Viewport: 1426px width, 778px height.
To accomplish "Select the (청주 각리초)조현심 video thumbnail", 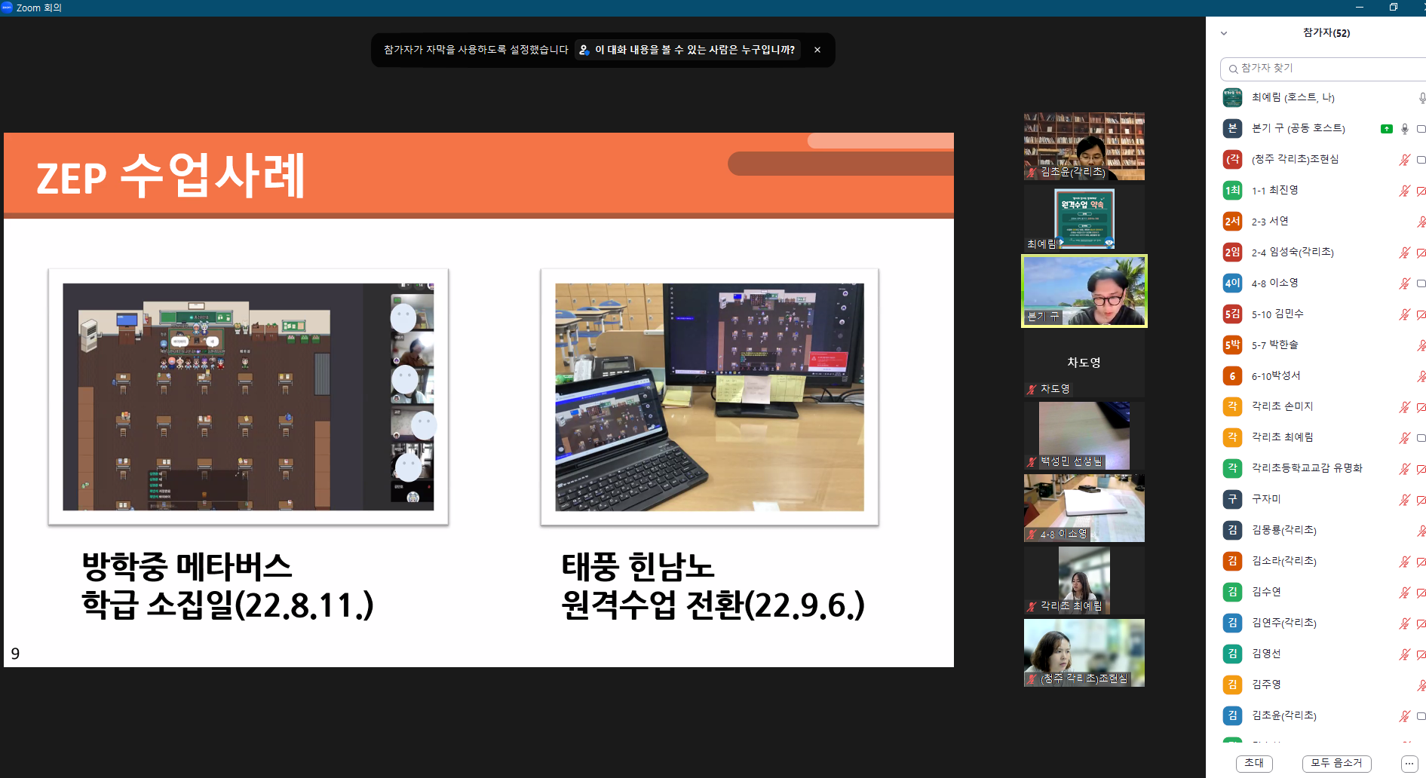I will tap(1084, 653).
